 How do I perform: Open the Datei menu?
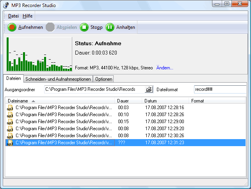coord(13,16)
